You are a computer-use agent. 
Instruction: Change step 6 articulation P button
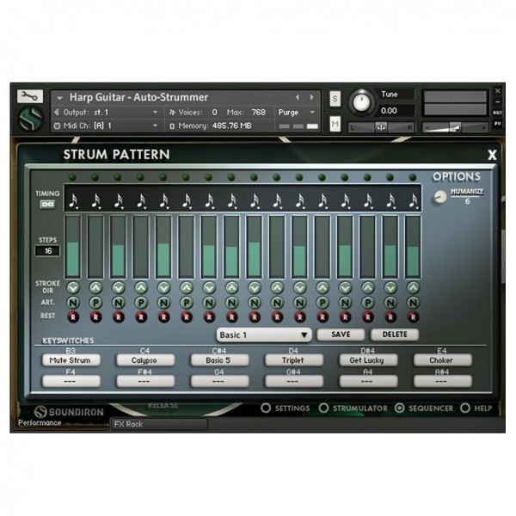tap(187, 303)
